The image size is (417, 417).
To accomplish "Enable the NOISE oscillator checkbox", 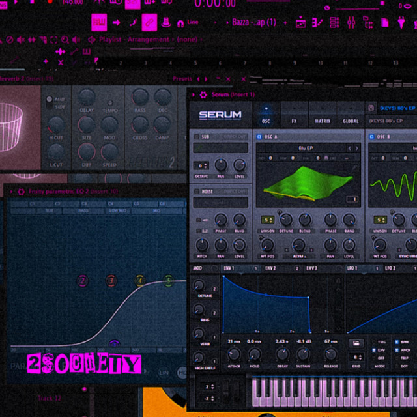I will coord(197,191).
